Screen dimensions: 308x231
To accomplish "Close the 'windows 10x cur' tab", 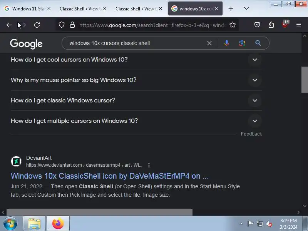I will tap(216, 8).
